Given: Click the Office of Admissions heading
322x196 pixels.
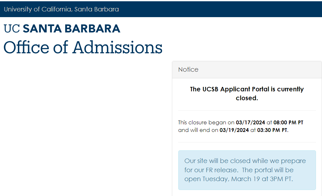Looking at the screenshot, I should (83, 47).
